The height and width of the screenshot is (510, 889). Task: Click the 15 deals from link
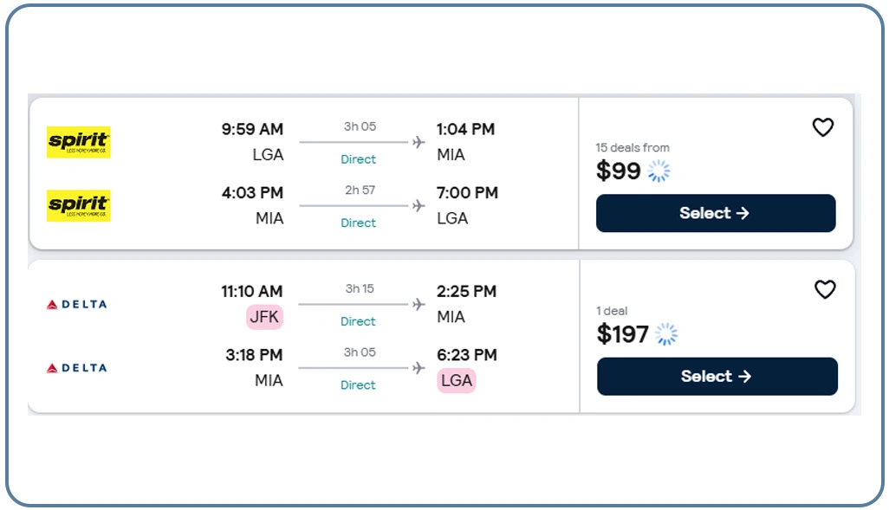pos(633,147)
